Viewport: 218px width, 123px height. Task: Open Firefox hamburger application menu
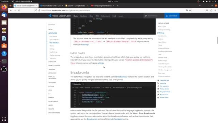[x=215, y=11]
